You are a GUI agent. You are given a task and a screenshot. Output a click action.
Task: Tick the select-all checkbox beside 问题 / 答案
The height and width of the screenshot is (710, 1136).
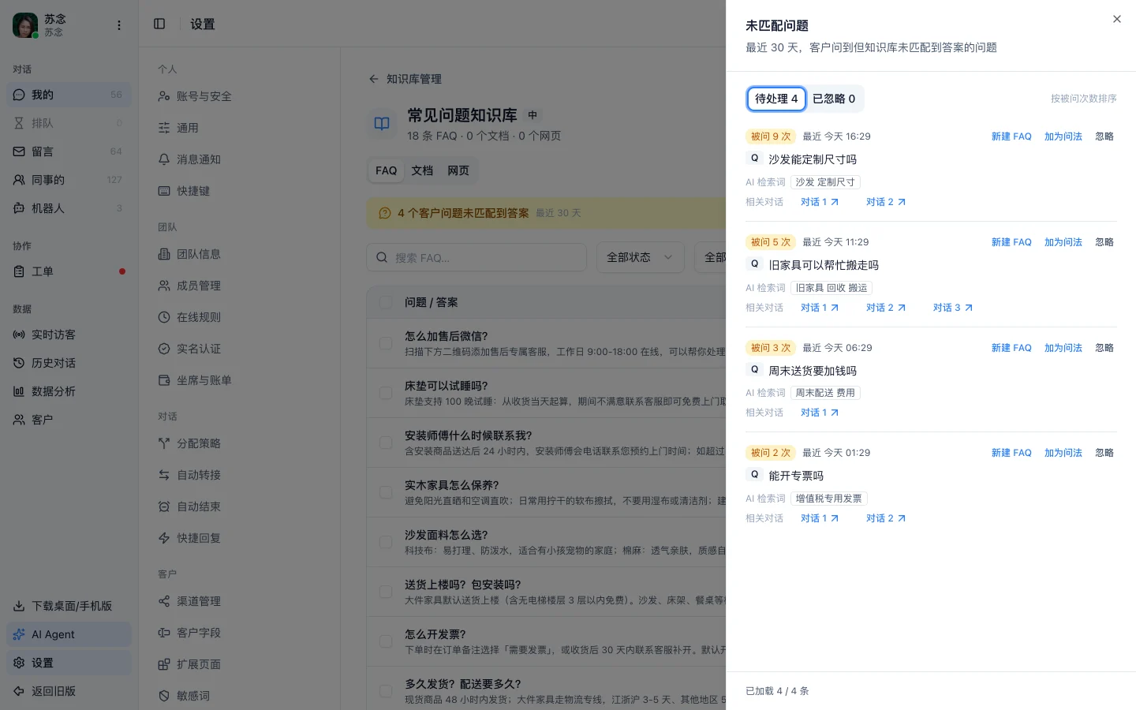(386, 302)
